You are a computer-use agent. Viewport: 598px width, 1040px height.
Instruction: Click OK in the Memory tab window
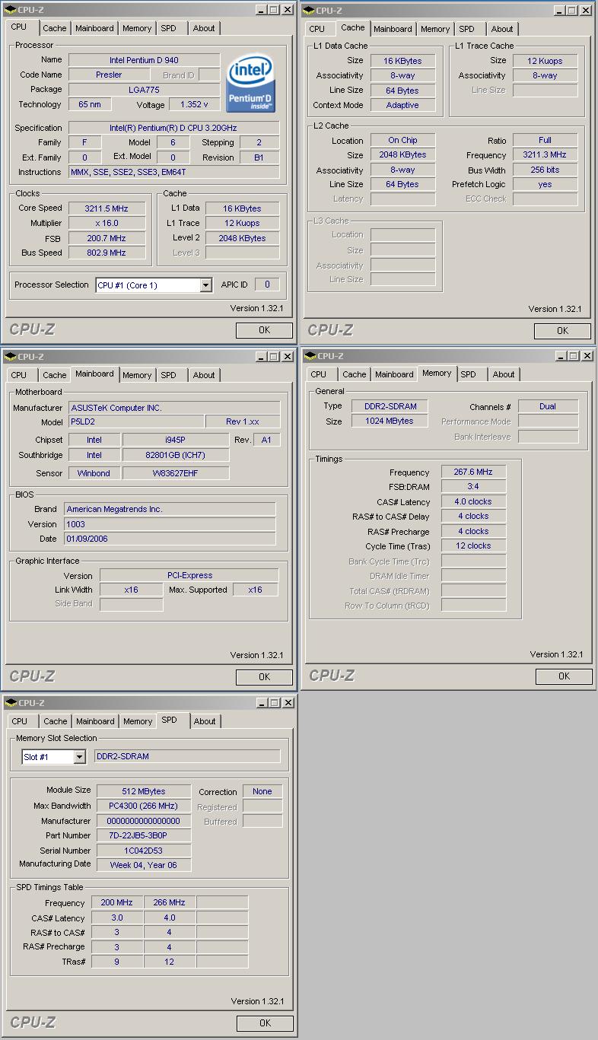click(564, 676)
